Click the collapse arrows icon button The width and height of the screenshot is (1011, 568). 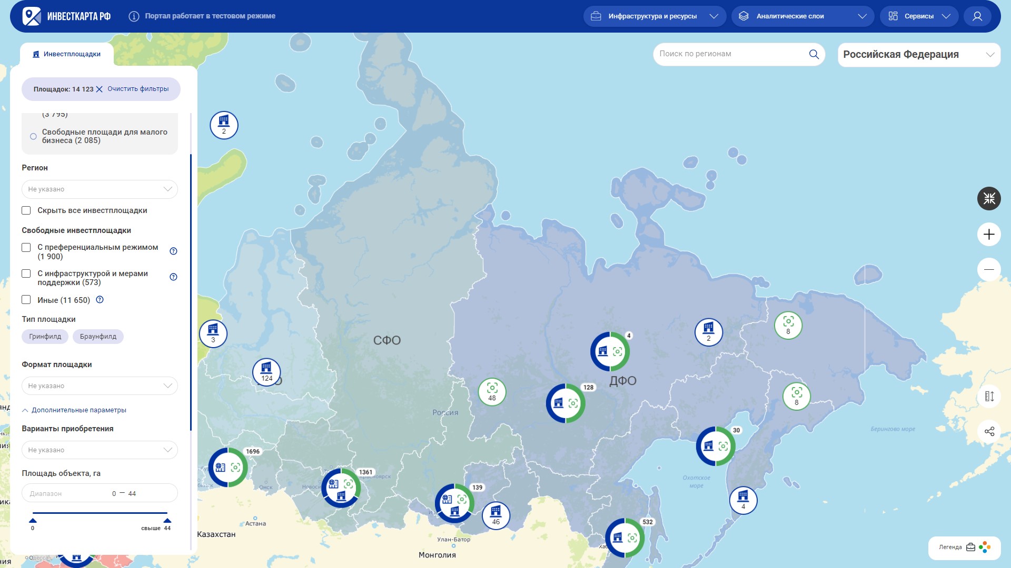click(x=989, y=199)
